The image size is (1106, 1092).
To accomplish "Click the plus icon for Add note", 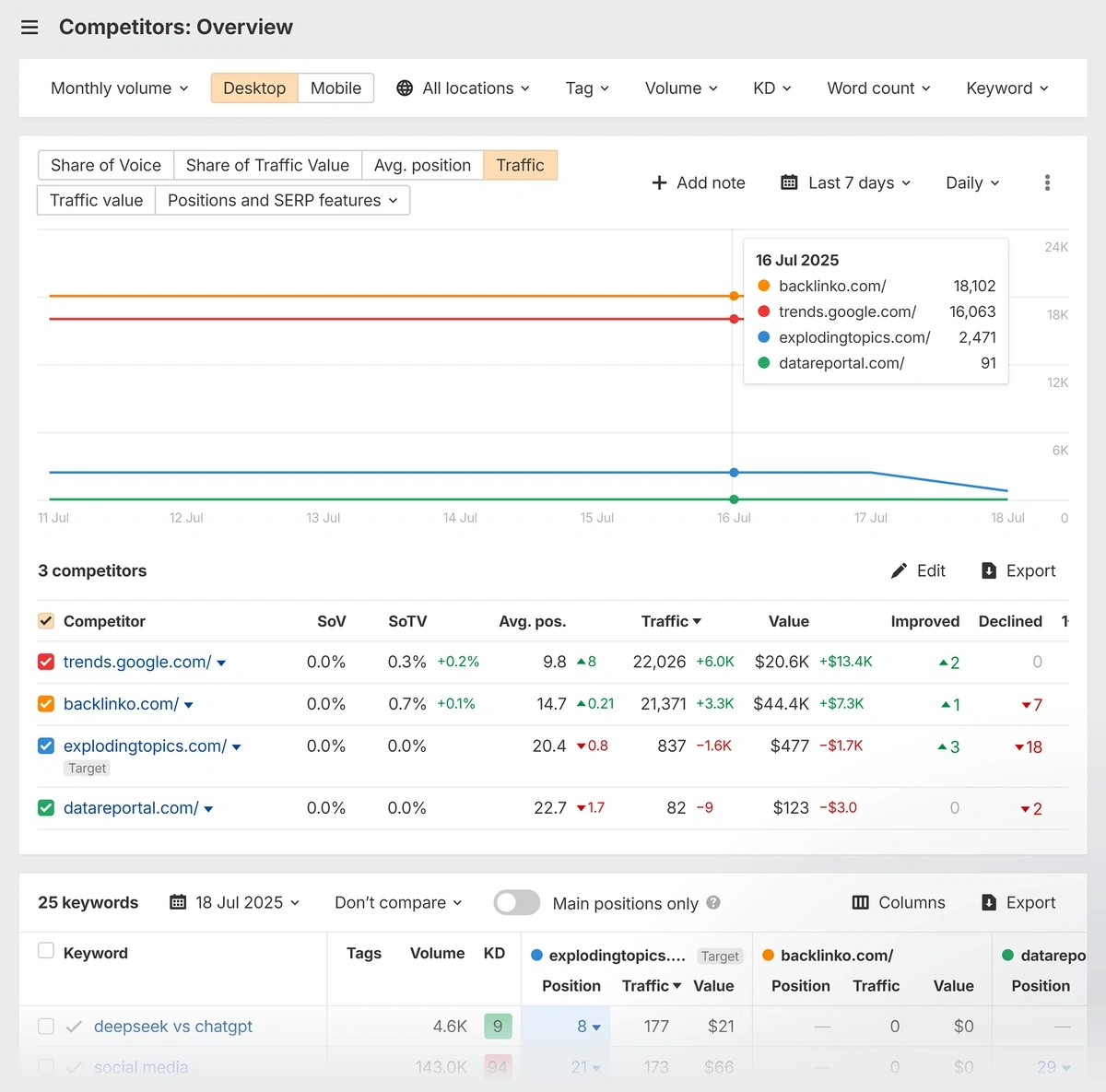I will [659, 182].
